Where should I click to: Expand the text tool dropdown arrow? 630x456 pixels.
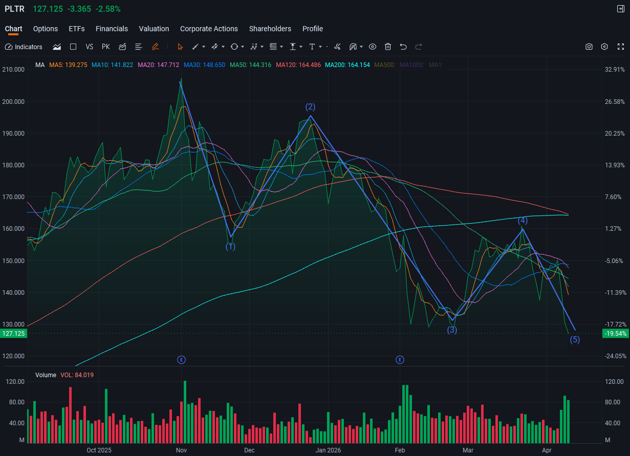point(320,47)
